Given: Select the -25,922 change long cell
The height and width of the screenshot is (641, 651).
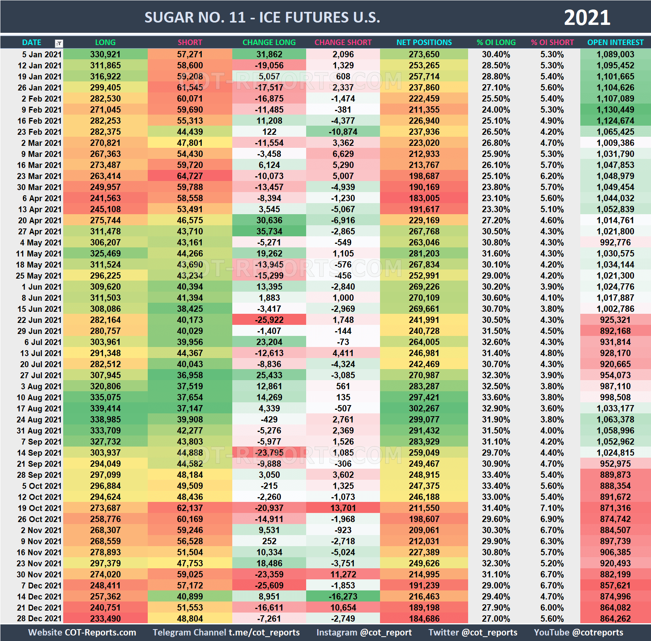Looking at the screenshot, I should (269, 320).
